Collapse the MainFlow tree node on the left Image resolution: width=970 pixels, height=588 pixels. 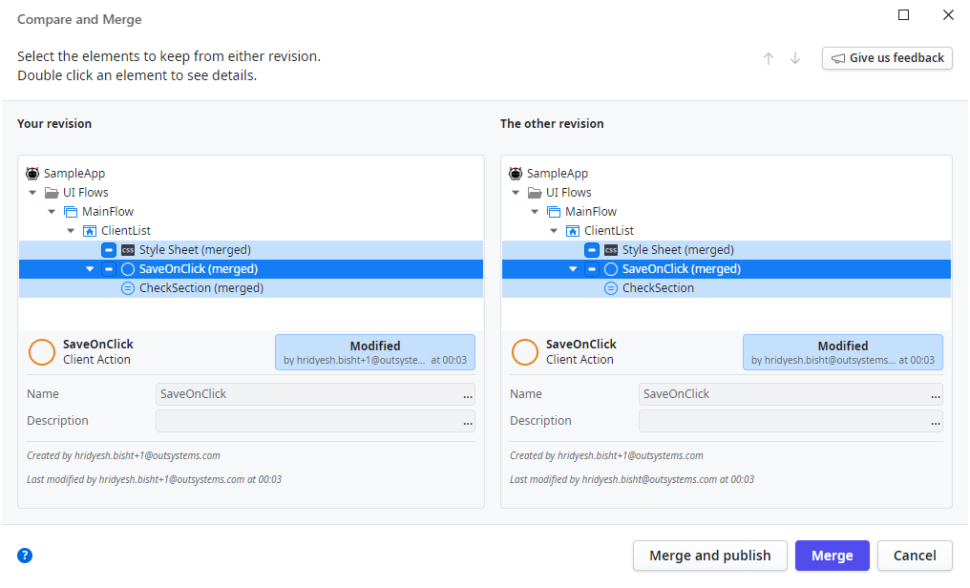tap(52, 211)
